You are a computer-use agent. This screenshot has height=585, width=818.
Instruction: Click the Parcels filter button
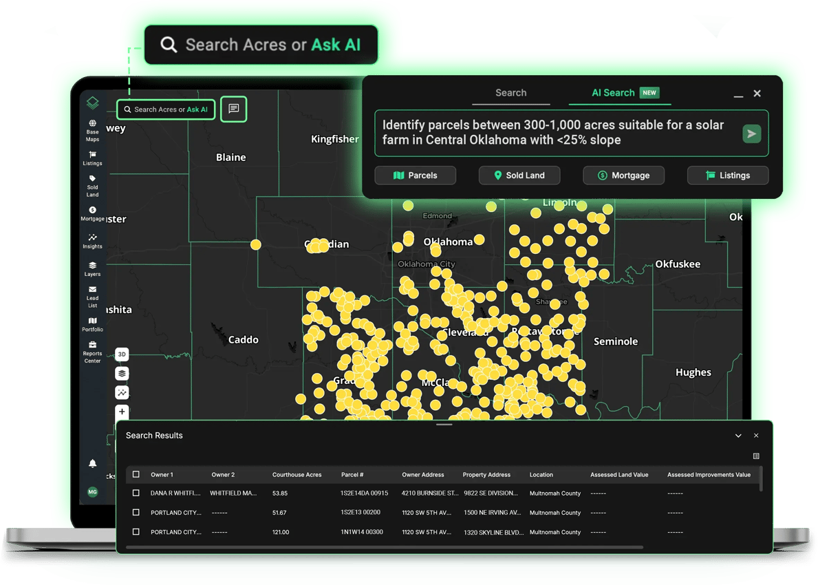(416, 175)
